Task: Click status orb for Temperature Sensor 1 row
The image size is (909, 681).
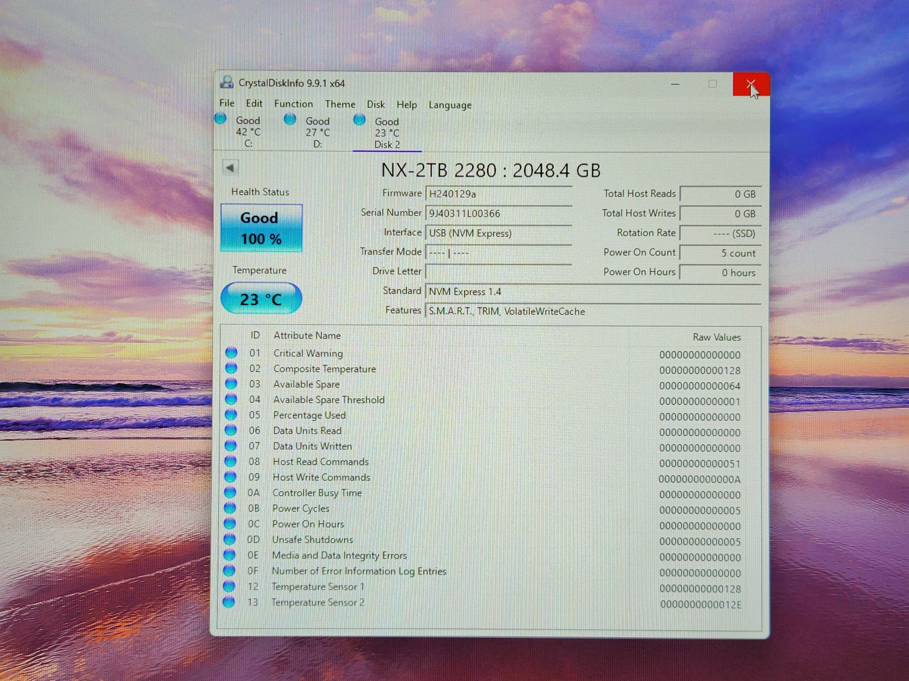Action: pos(229,587)
